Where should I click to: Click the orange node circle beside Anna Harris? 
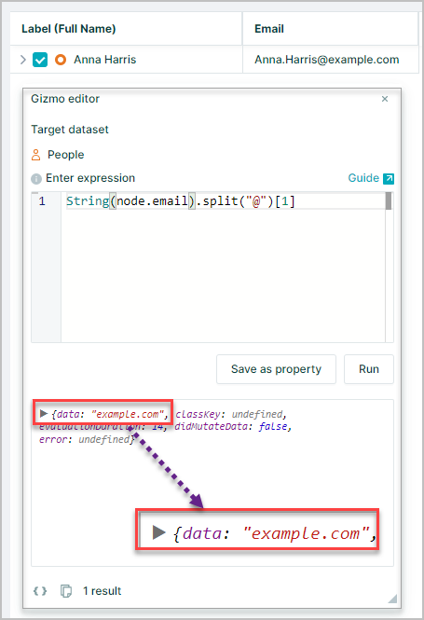(61, 60)
